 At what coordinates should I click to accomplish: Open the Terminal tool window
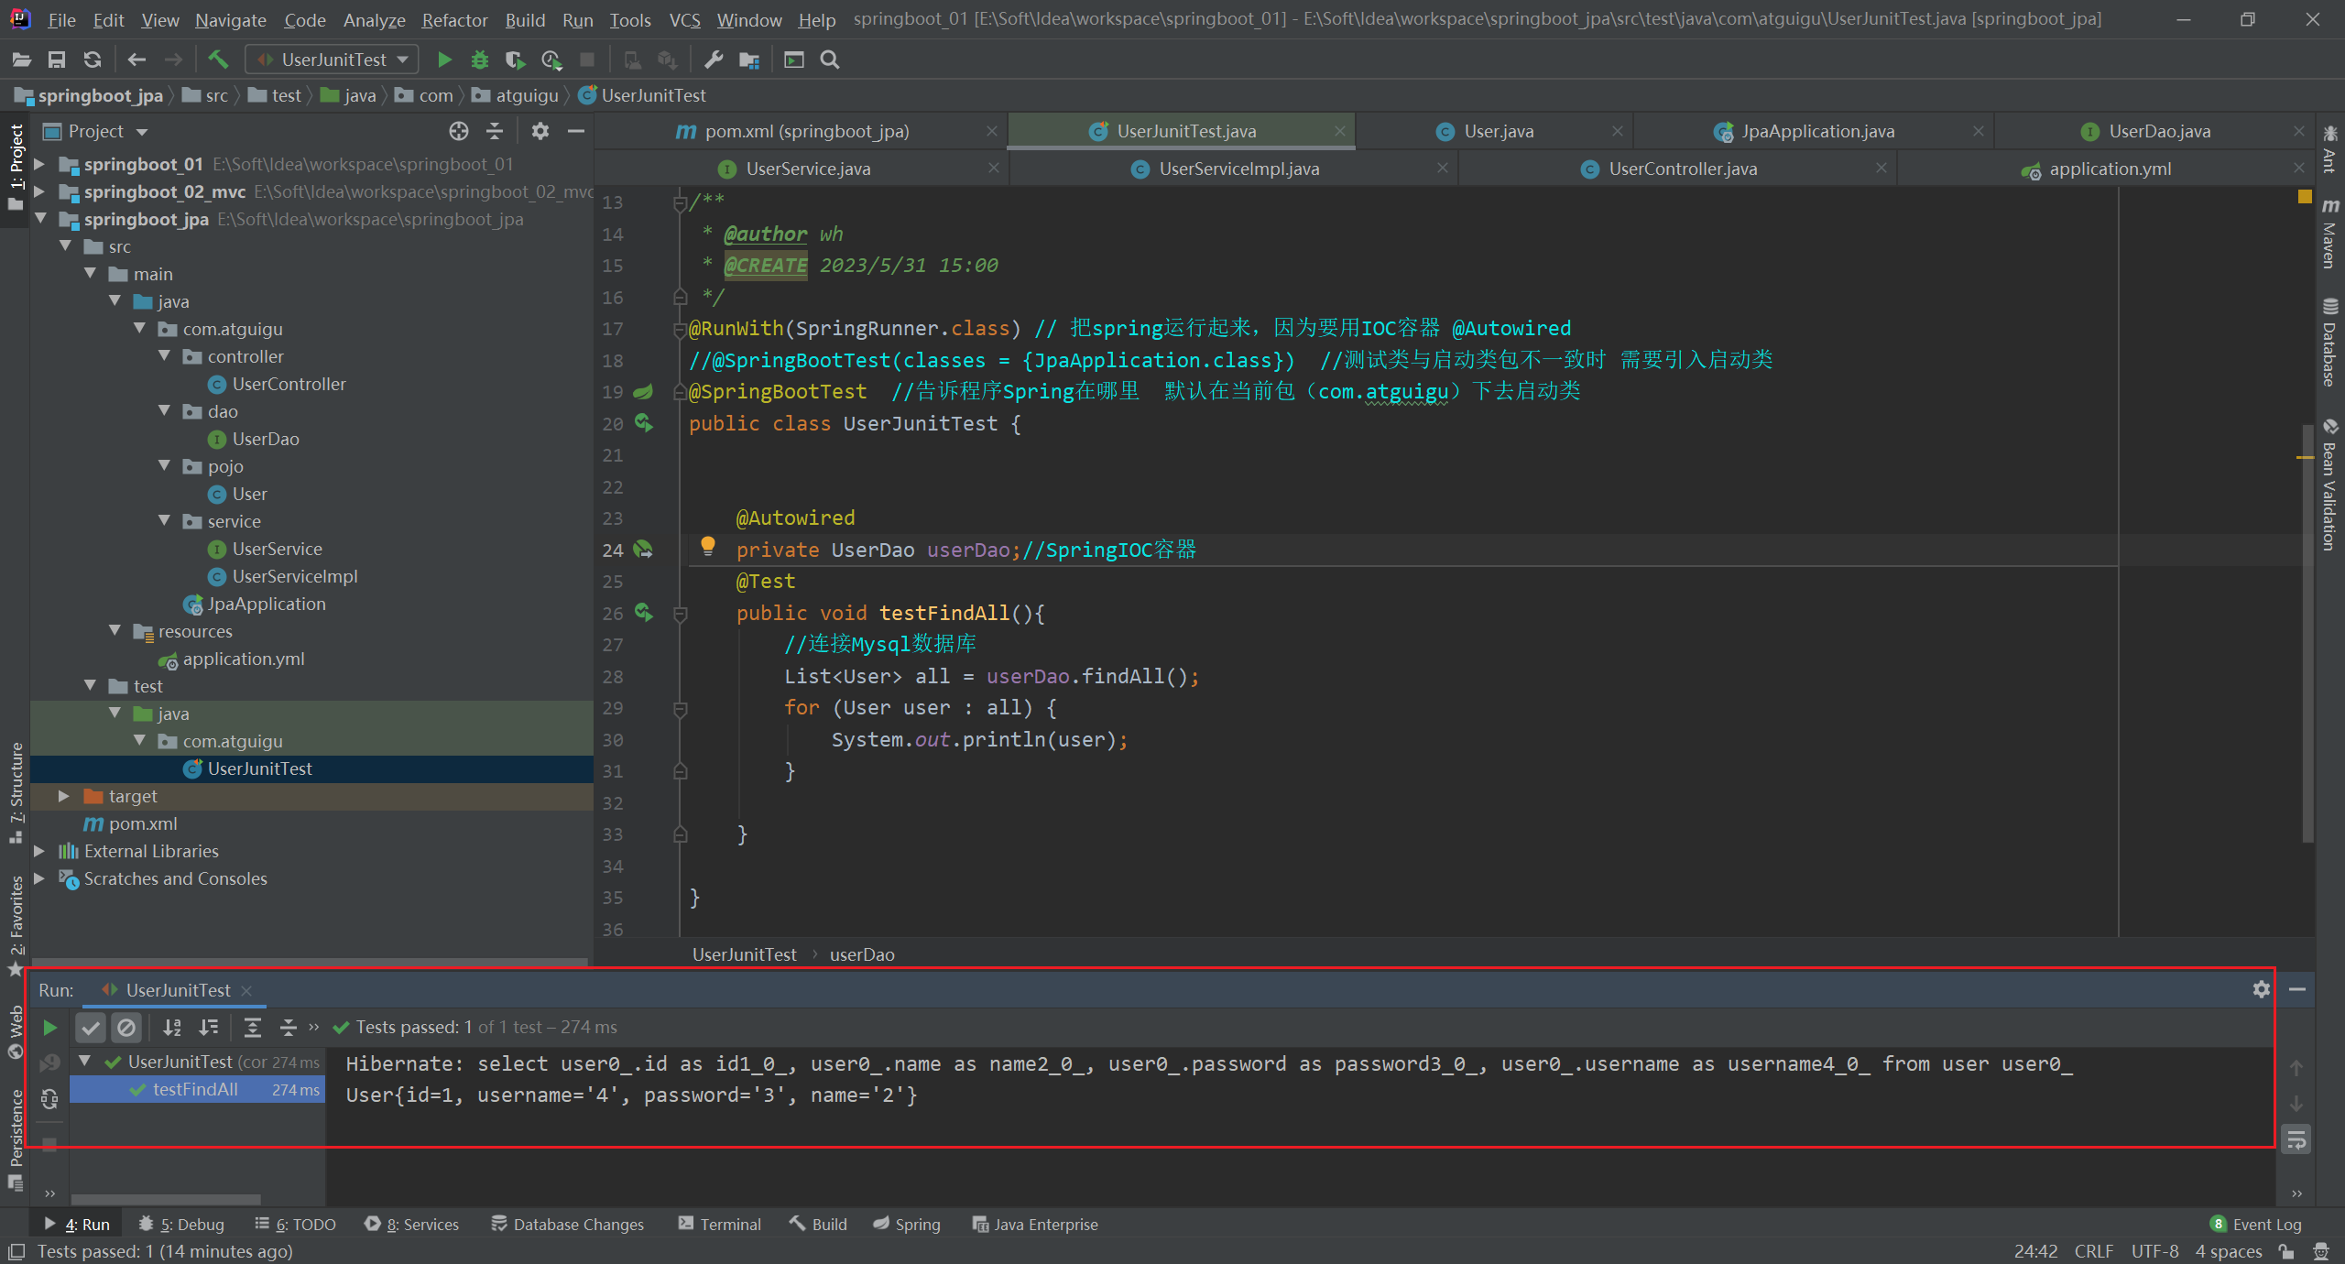point(720,1225)
